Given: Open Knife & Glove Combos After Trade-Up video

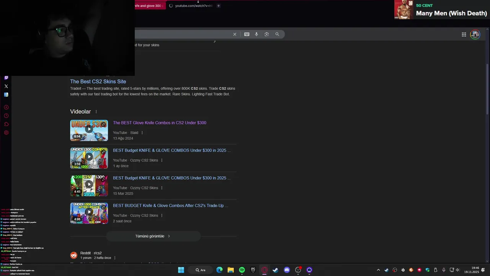Looking at the screenshot, I should (x=170, y=205).
